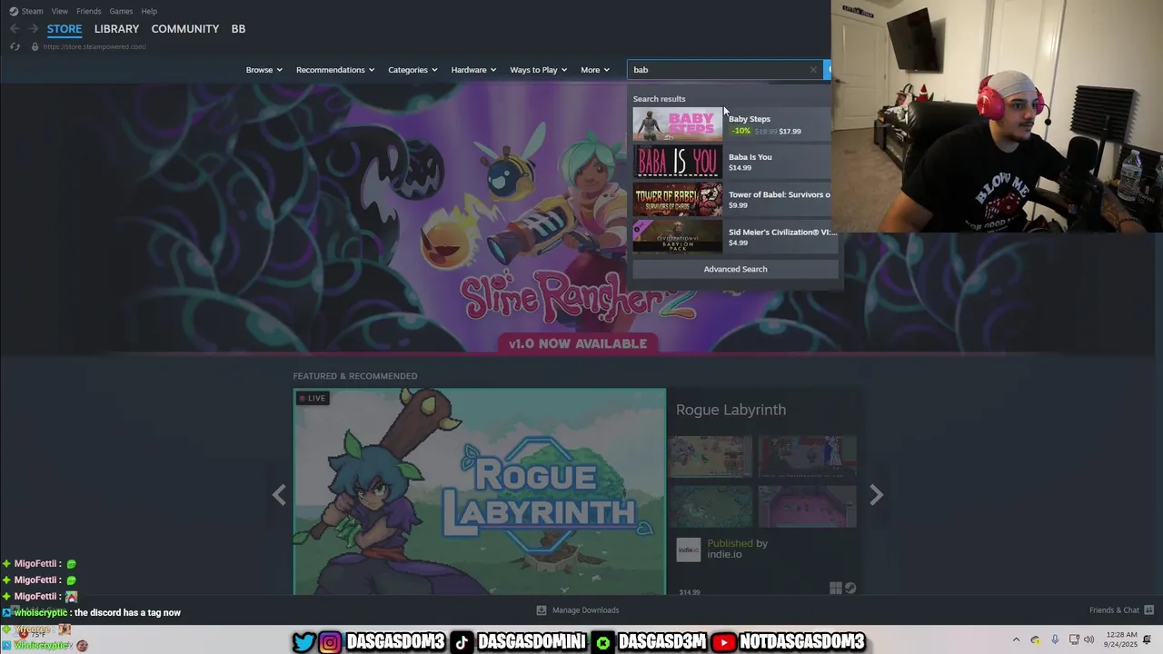The image size is (1163, 654).
Task: Open the More dropdown
Action: pyautogui.click(x=595, y=70)
